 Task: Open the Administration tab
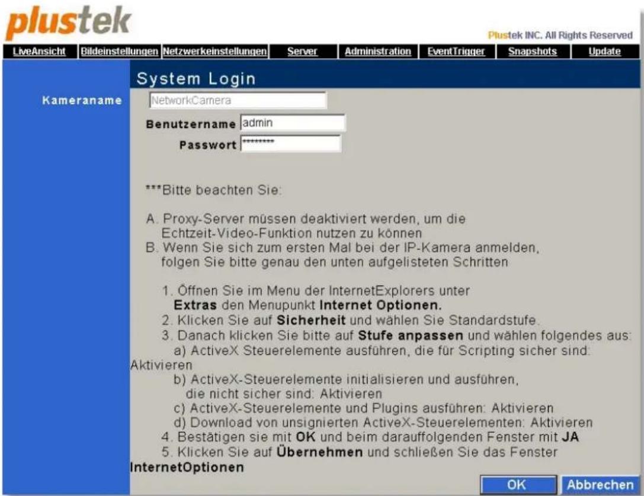click(x=378, y=52)
